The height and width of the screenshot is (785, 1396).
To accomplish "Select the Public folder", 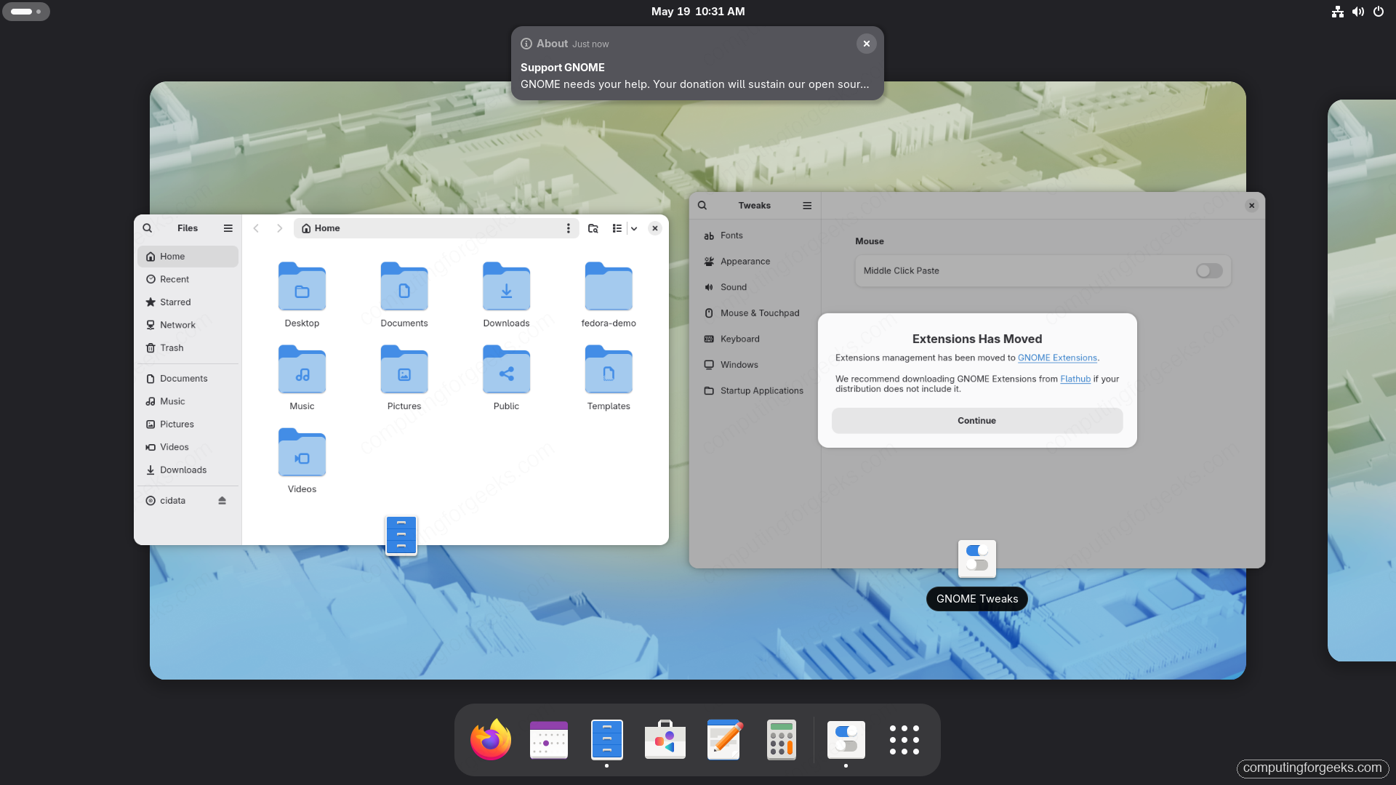I will click(507, 377).
